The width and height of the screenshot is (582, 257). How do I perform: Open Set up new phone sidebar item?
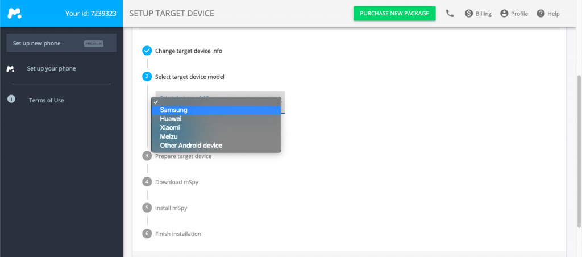pyautogui.click(x=61, y=43)
